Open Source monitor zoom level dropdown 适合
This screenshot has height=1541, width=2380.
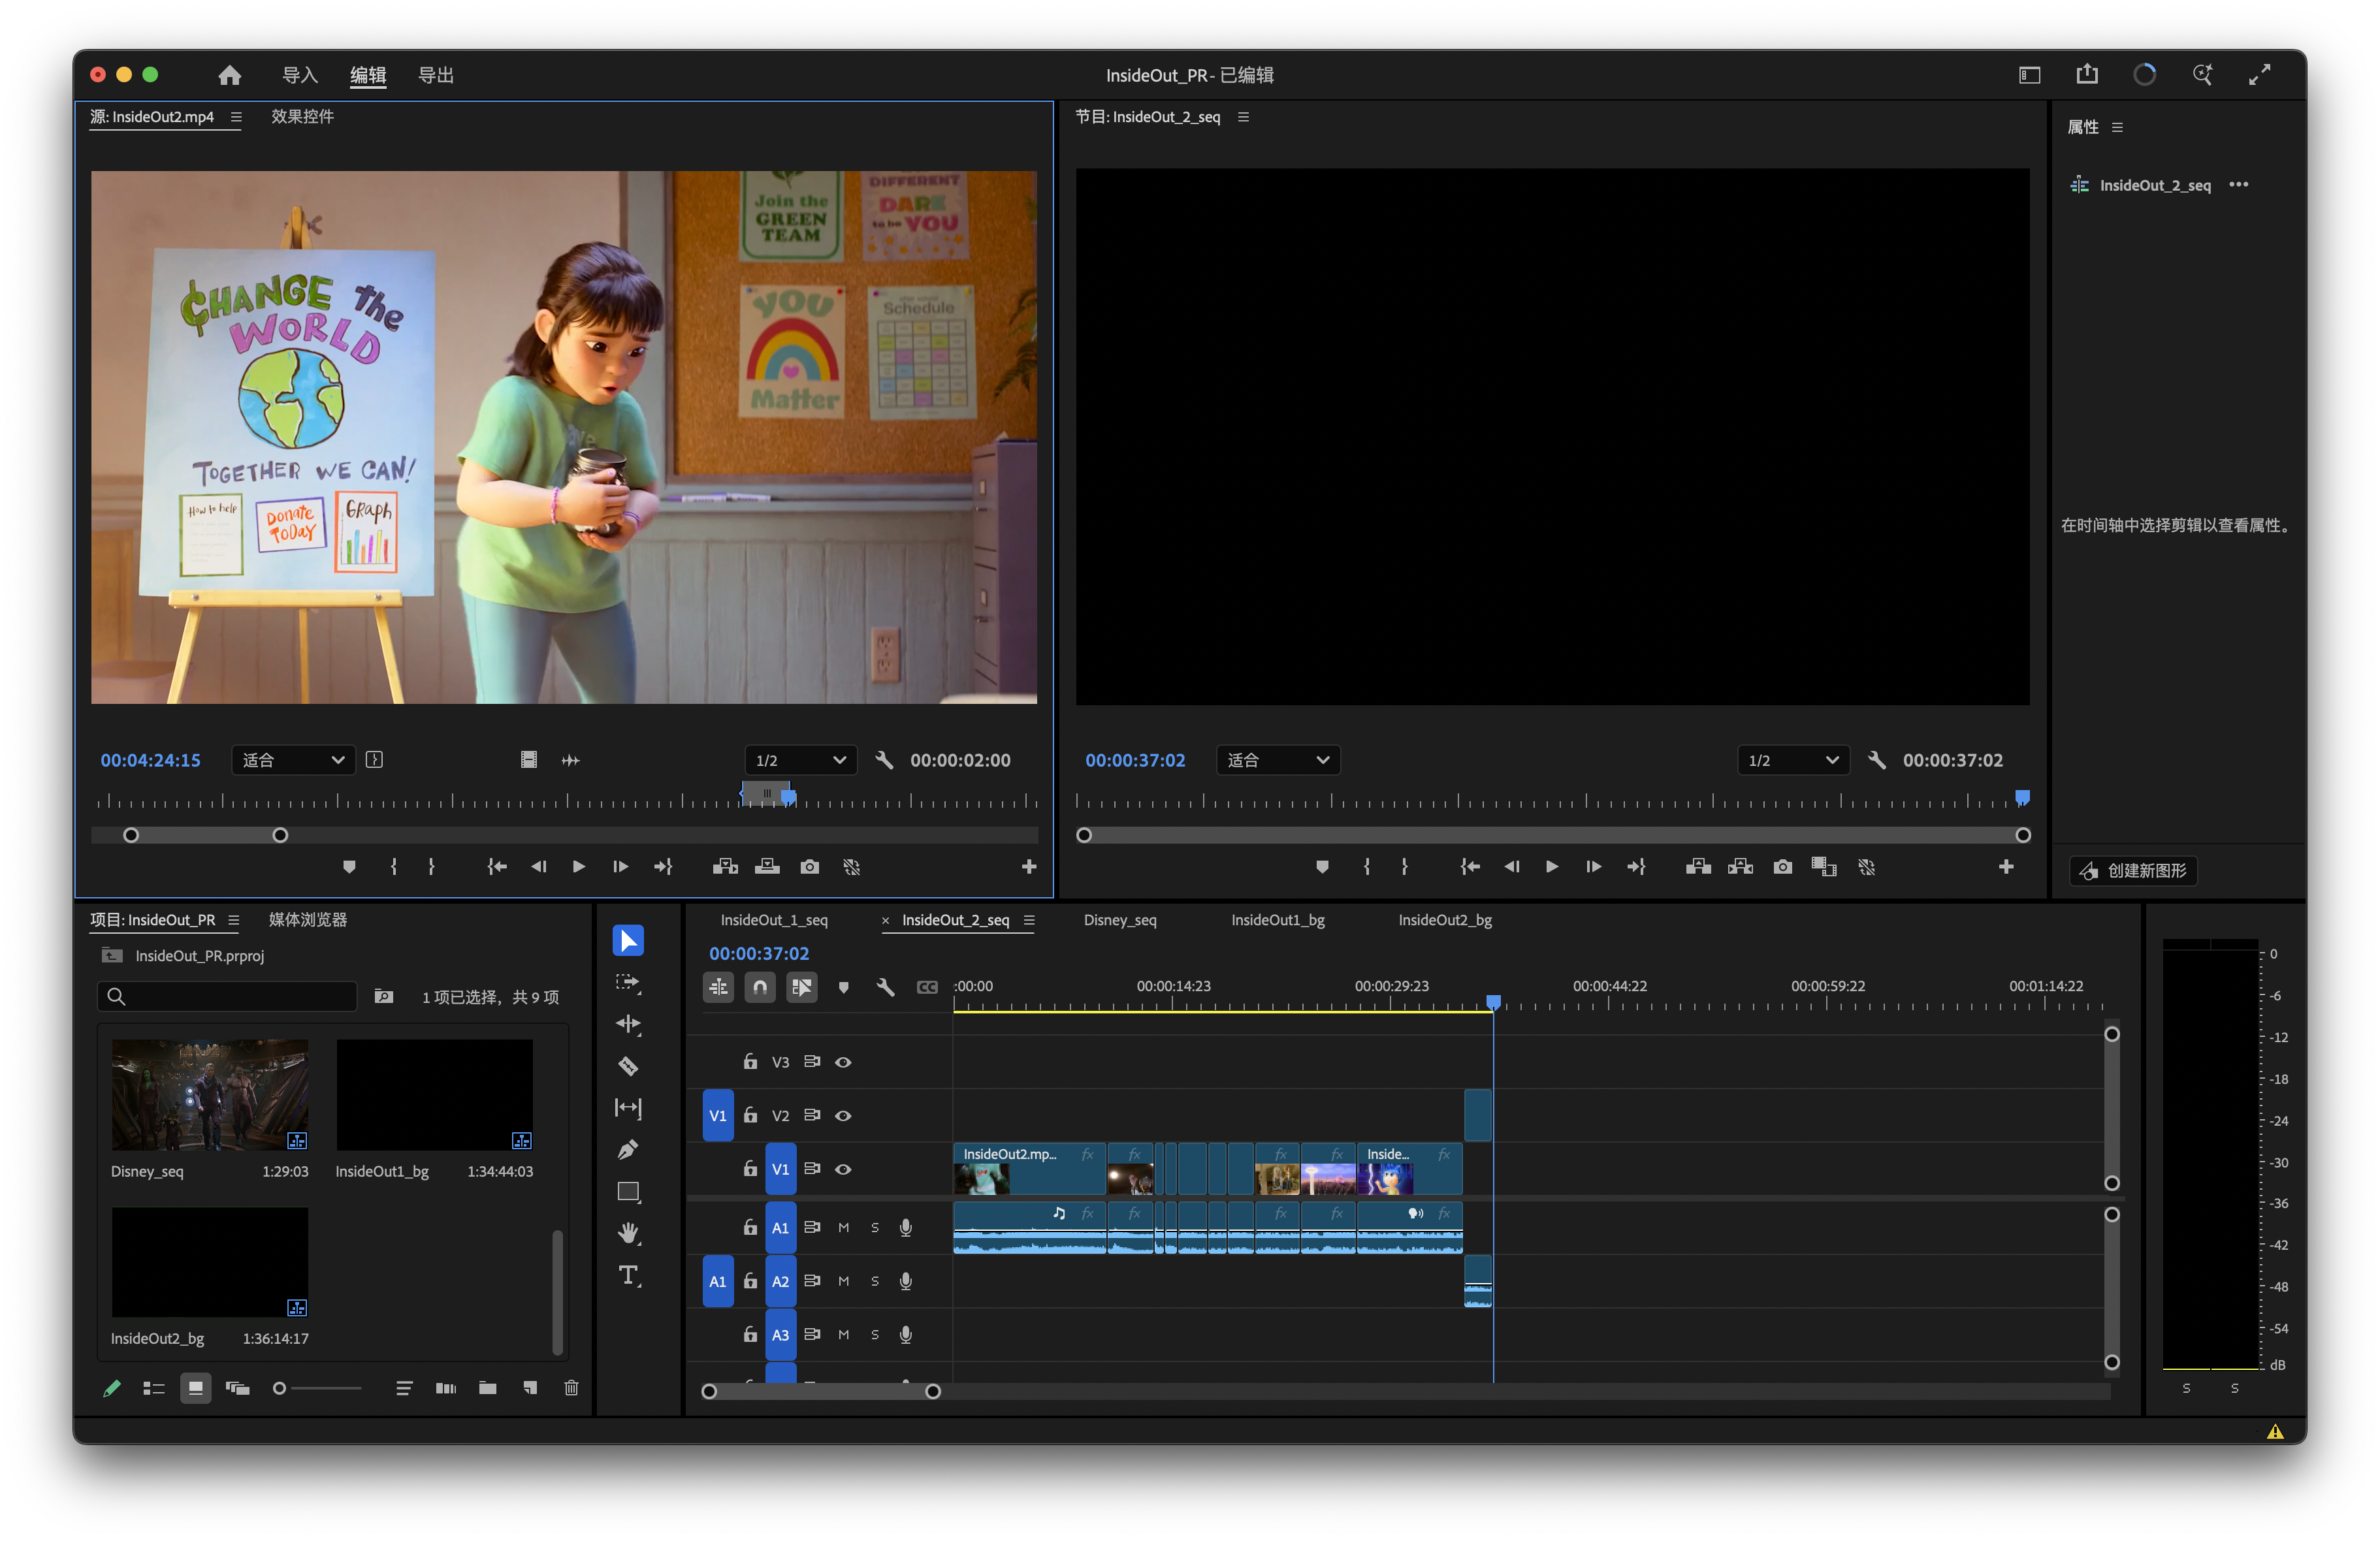(x=293, y=760)
